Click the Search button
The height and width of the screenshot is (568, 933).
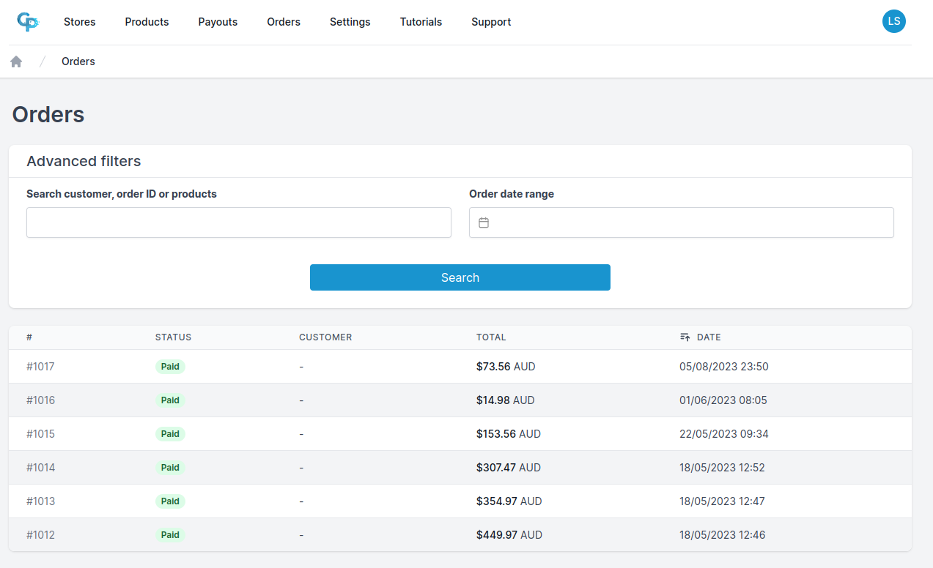(460, 277)
